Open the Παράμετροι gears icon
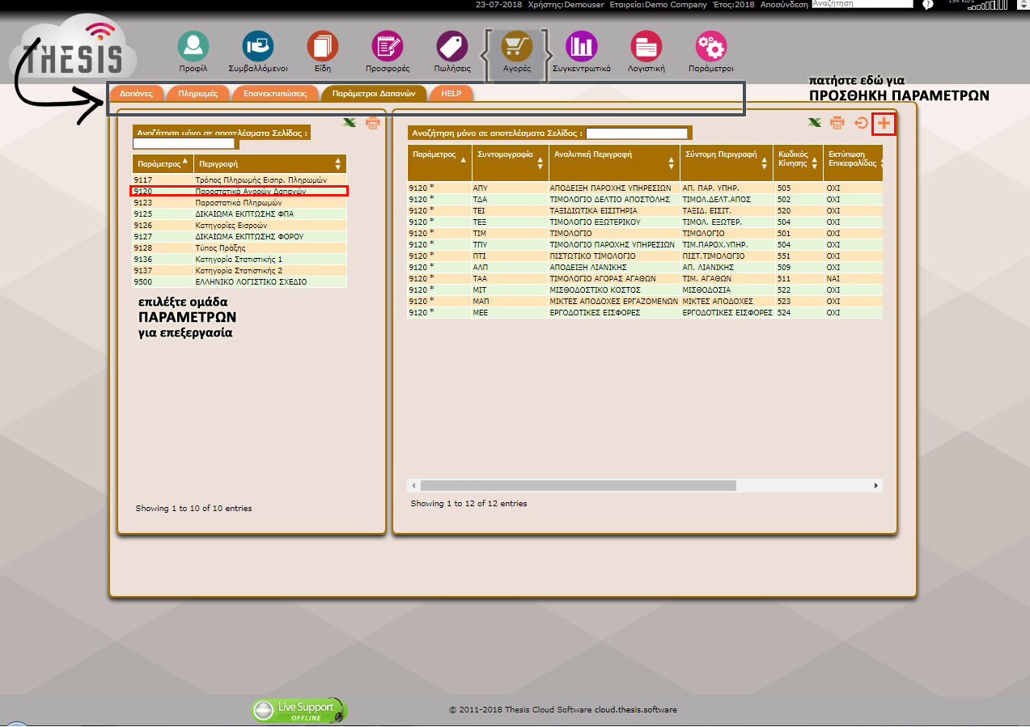1030x727 pixels. 710,48
